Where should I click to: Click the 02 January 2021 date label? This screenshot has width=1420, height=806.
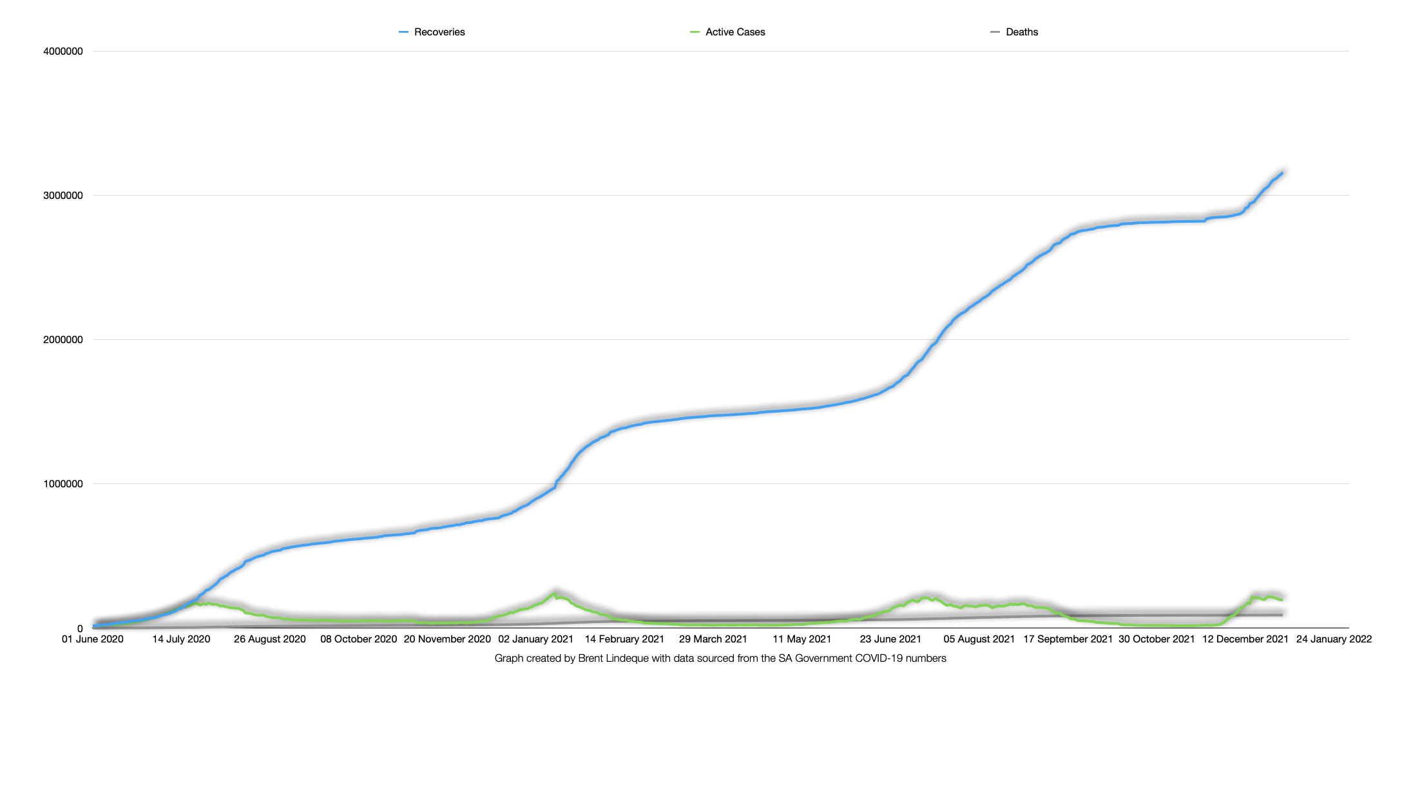(536, 639)
